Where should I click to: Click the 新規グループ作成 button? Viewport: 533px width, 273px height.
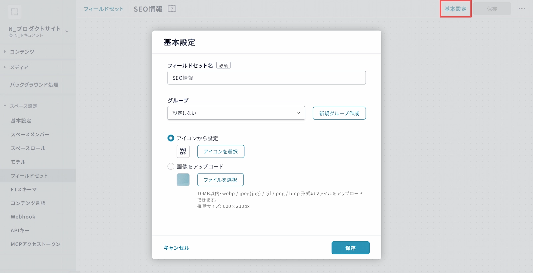click(339, 113)
